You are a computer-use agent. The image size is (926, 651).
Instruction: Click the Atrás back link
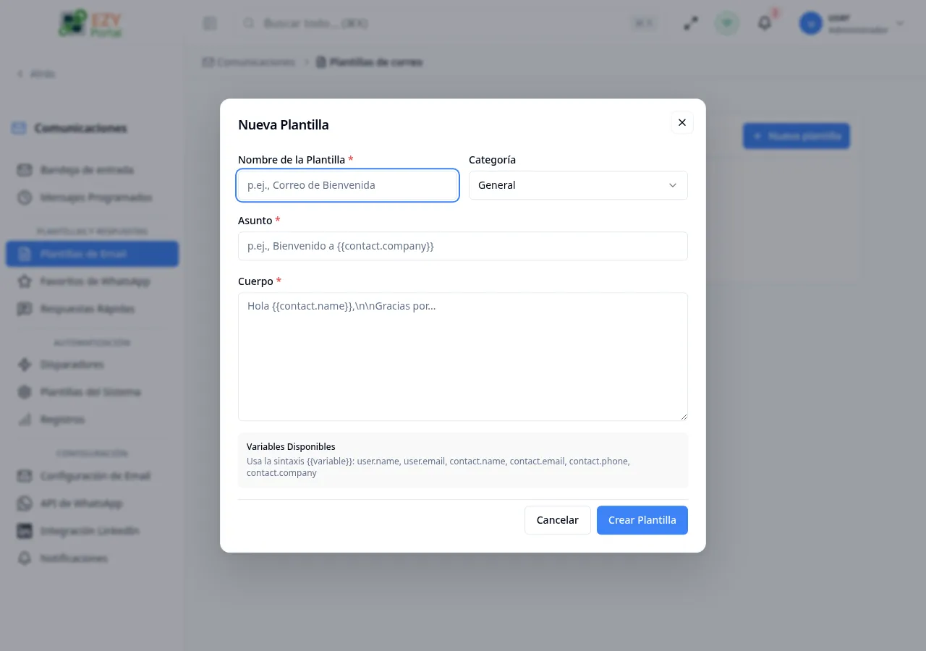click(36, 74)
